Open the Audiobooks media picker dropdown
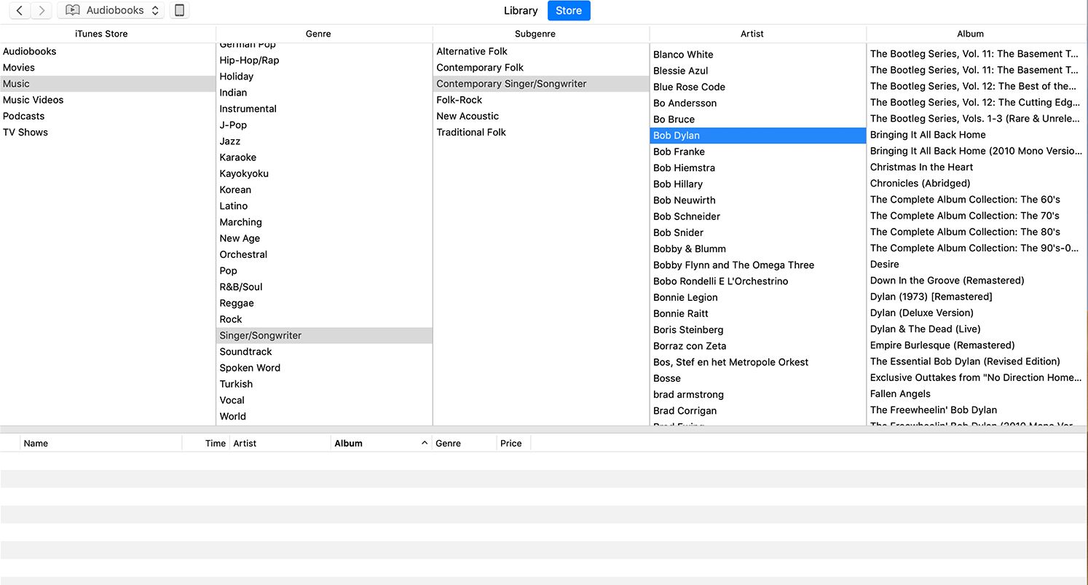Viewport: 1088px width, 585px height. tap(111, 10)
